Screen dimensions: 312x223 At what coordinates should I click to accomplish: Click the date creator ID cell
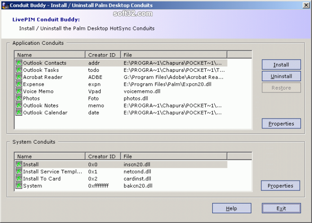click(x=94, y=113)
